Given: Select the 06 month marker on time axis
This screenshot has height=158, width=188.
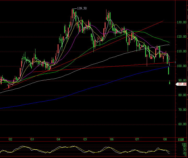Looking at the screenshot, I should pos(112,139).
